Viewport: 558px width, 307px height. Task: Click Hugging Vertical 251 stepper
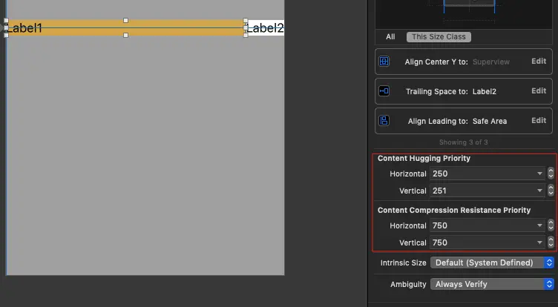[x=551, y=191]
